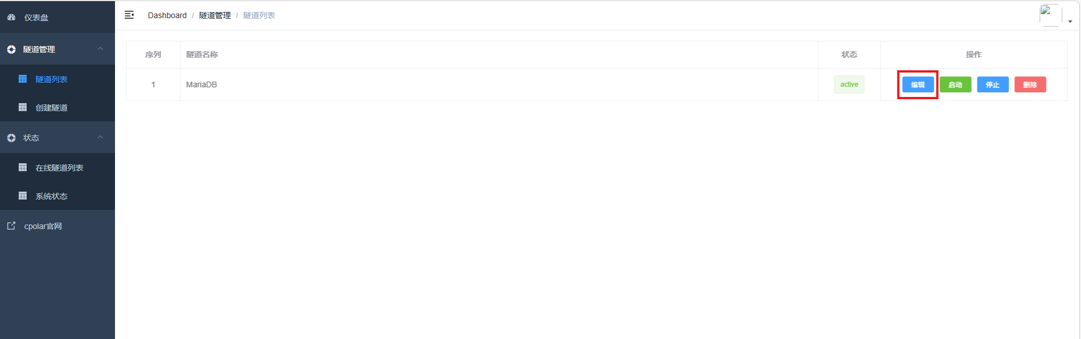1081x339 pixels.
Task: Open the user avatar dropdown arrow
Action: (x=1070, y=22)
